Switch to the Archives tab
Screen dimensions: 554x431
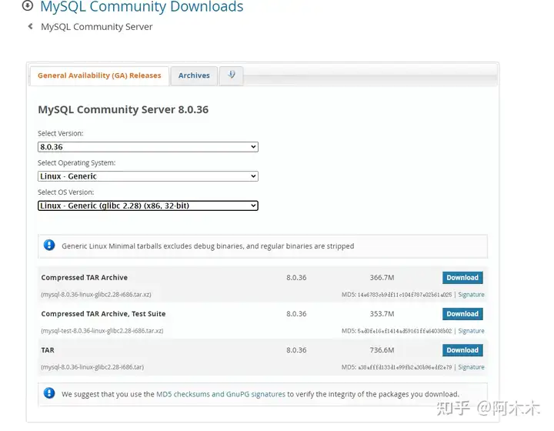[194, 75]
